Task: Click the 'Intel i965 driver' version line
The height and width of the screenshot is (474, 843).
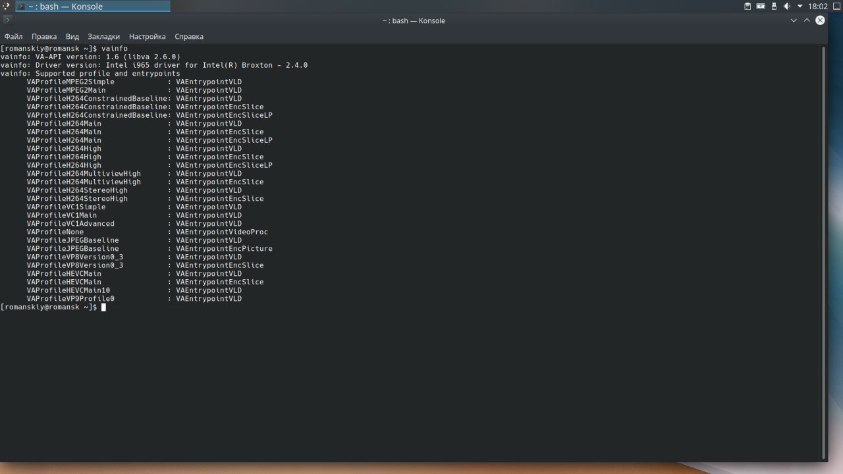Action: [154, 65]
